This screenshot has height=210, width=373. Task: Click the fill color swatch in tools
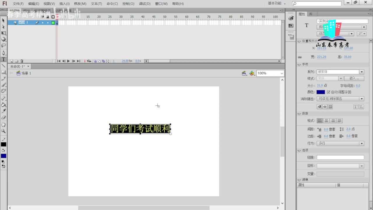click(3, 156)
